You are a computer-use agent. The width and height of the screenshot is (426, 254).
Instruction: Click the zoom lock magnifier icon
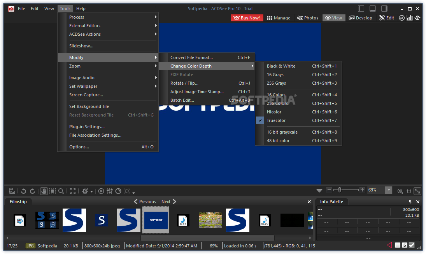tap(400, 191)
